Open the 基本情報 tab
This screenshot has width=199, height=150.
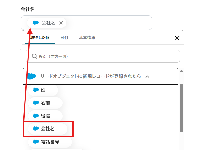click(87, 38)
